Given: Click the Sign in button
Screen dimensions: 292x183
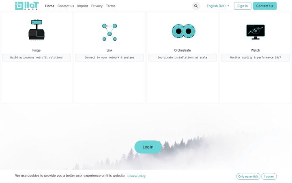Looking at the screenshot, I should pyautogui.click(x=243, y=6).
